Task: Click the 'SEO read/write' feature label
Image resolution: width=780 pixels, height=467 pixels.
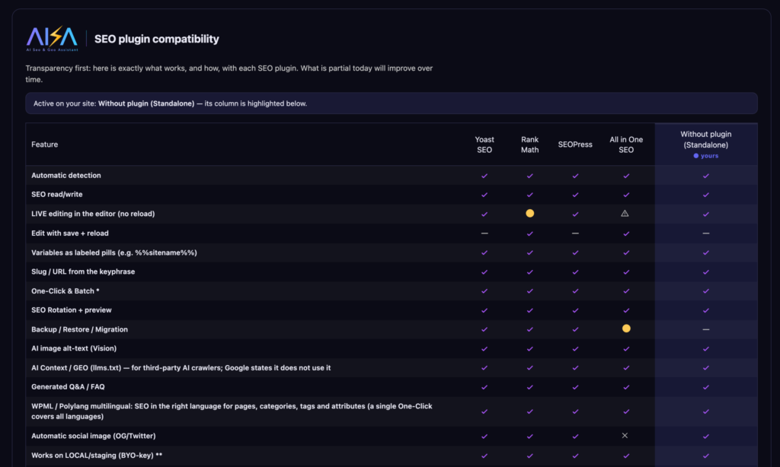Action: (56, 194)
